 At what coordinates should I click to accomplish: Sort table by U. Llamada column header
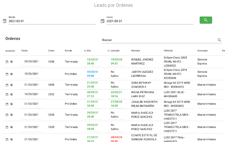(114, 50)
